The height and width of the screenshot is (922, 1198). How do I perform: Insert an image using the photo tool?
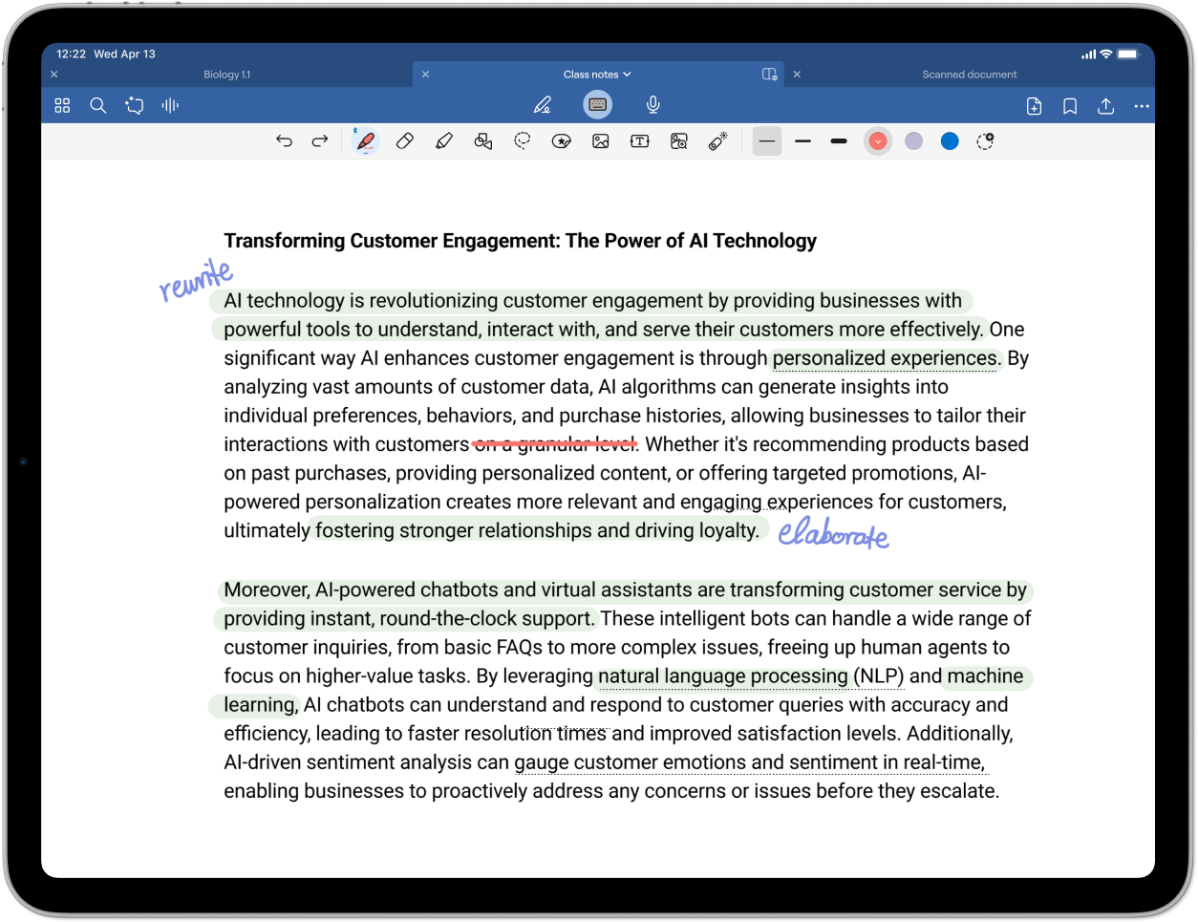coord(601,140)
